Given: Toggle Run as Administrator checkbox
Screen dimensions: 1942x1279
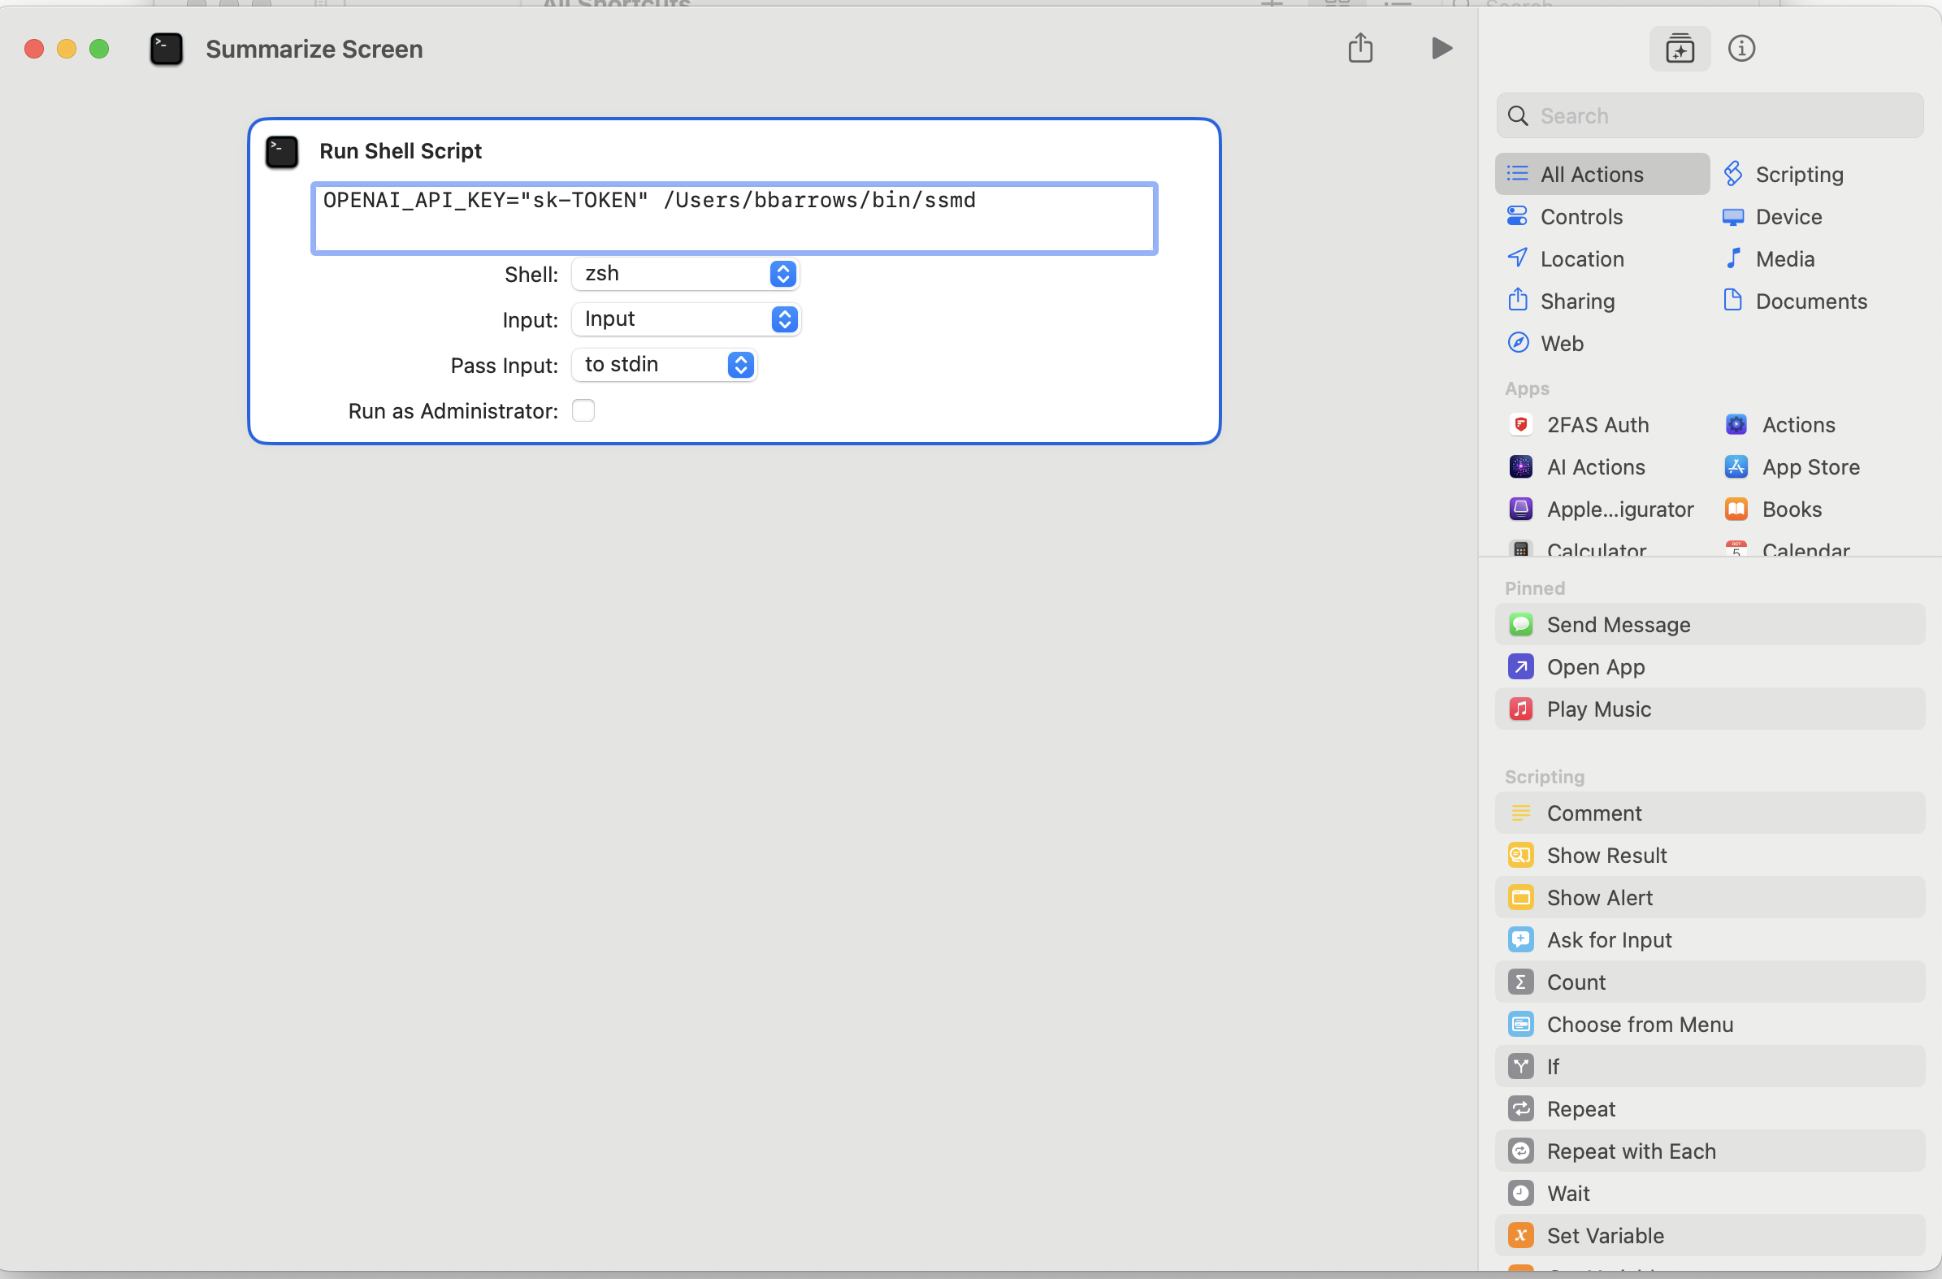Looking at the screenshot, I should (x=582, y=411).
